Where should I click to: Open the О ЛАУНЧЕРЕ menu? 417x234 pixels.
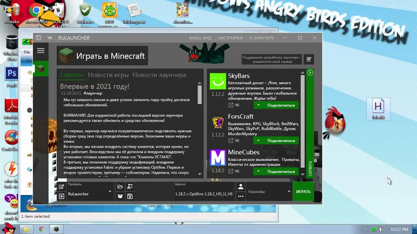coord(262,38)
